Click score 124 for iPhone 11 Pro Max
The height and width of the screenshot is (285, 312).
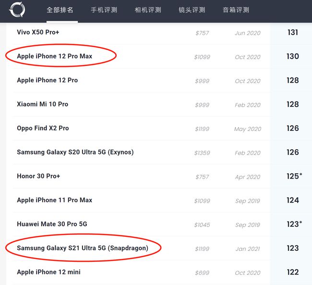(x=293, y=200)
